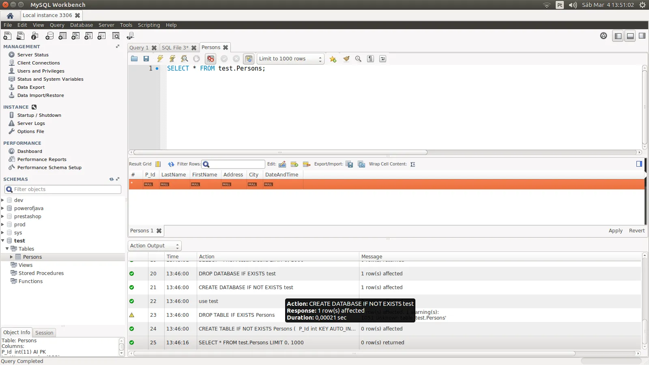Click the reconnect to DBMS icon

(130, 36)
